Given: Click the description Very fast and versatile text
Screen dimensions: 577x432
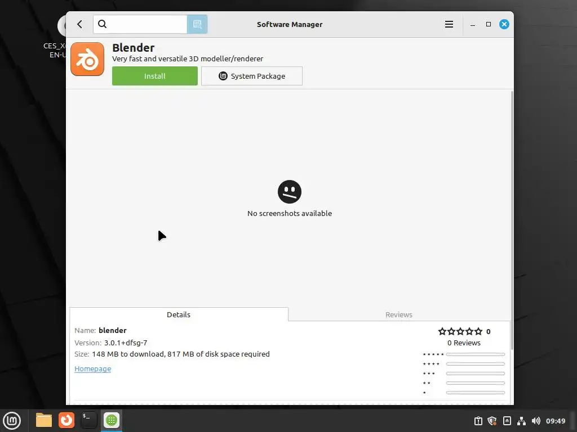Looking at the screenshot, I should click(x=188, y=58).
